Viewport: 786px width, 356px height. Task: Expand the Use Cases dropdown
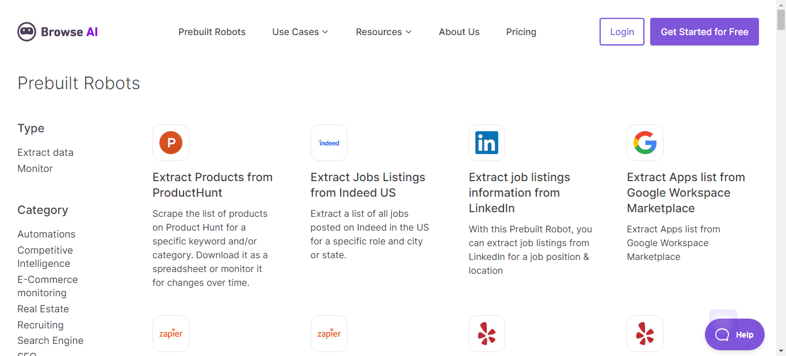(x=300, y=32)
